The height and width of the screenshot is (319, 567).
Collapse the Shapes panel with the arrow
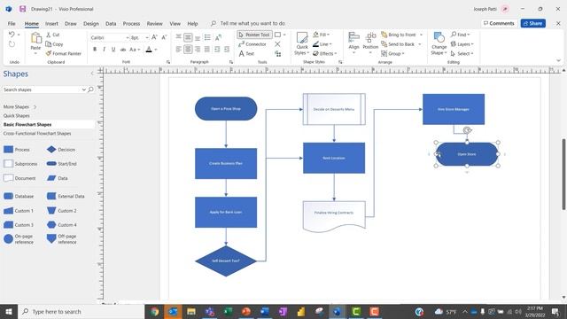92,74
